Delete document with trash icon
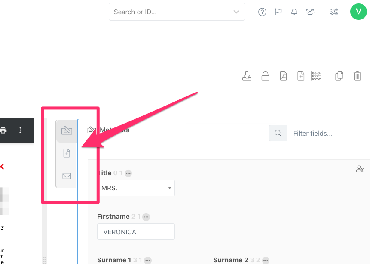This screenshot has height=264, width=370. click(x=357, y=76)
